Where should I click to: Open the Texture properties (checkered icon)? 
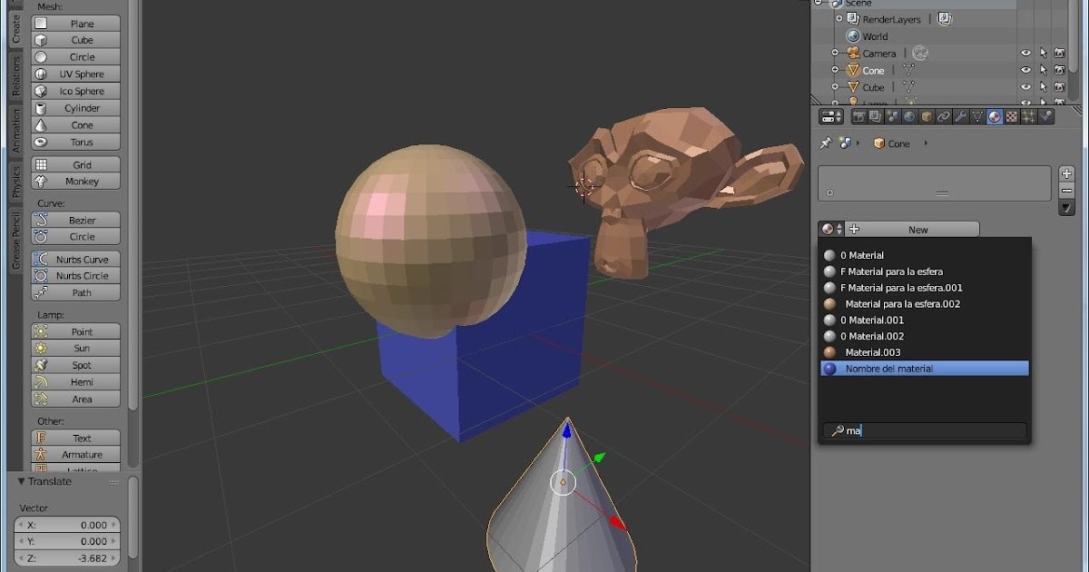click(x=1011, y=116)
